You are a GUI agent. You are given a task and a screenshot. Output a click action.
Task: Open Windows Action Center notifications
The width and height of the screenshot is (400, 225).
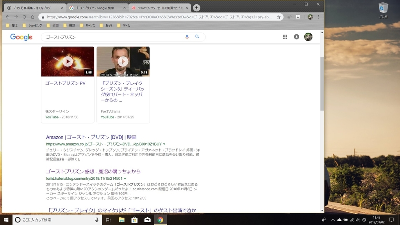(391, 220)
